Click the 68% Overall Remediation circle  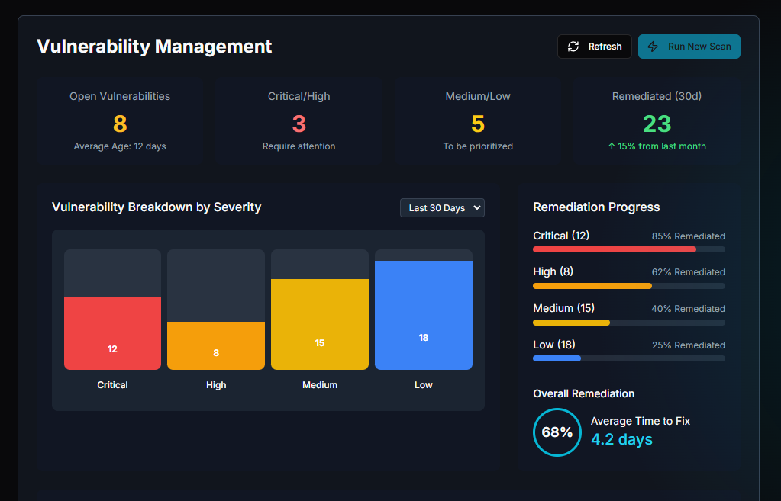point(557,432)
